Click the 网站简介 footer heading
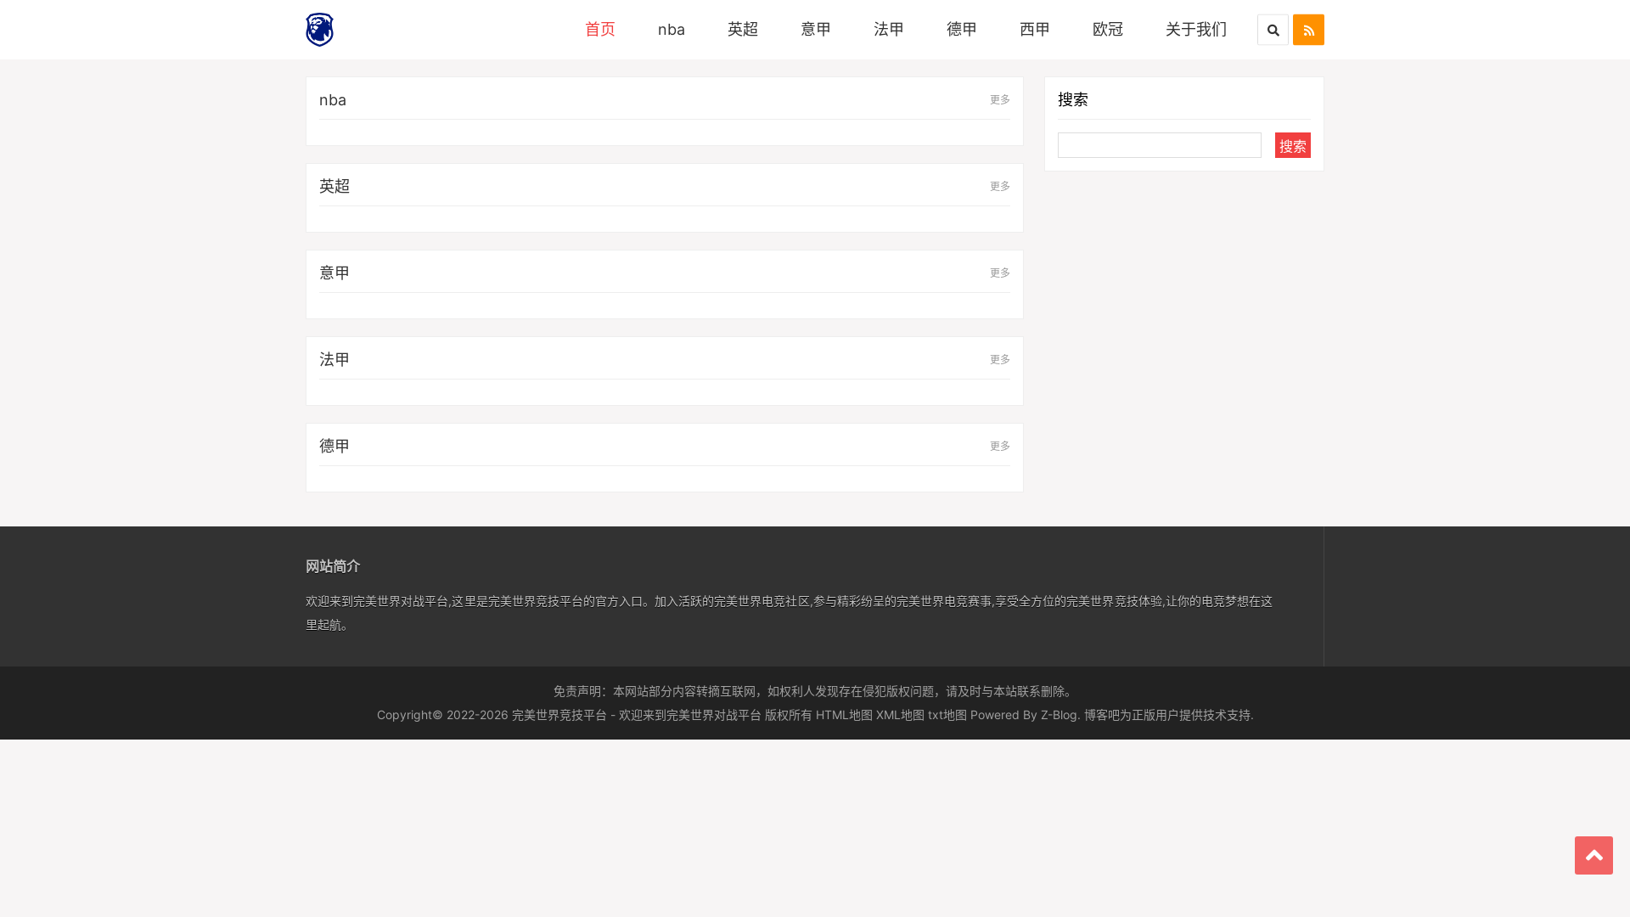 pyautogui.click(x=333, y=566)
